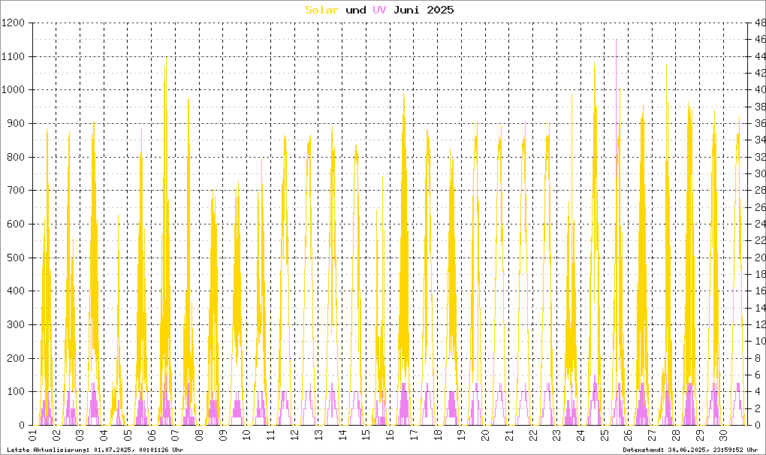Click the yellow "Solar" word in the title
766x455 pixels.
(x=321, y=10)
